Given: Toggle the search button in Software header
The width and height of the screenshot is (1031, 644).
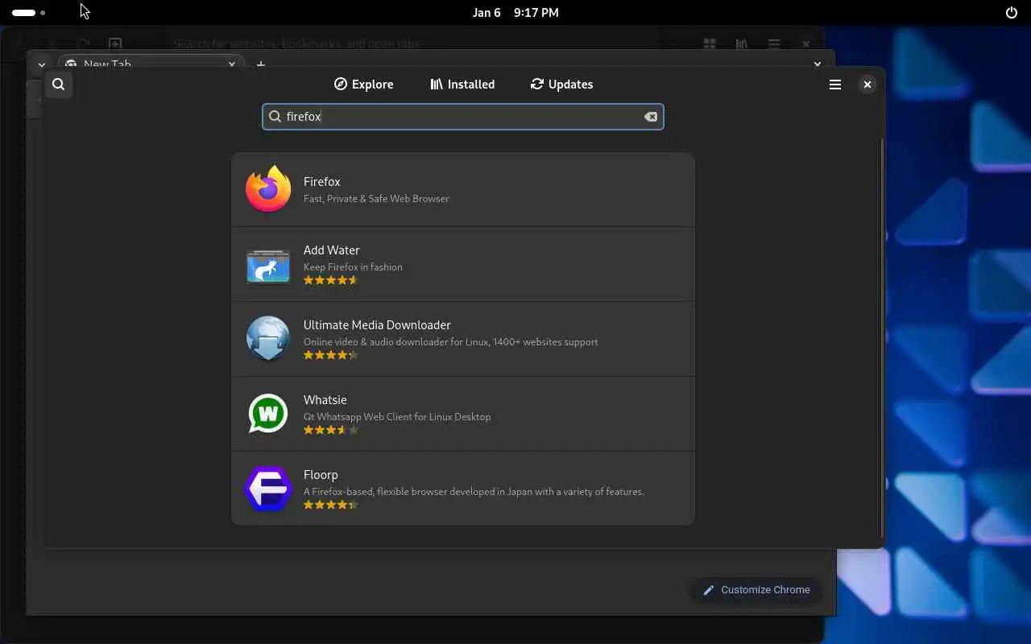Looking at the screenshot, I should pos(58,85).
